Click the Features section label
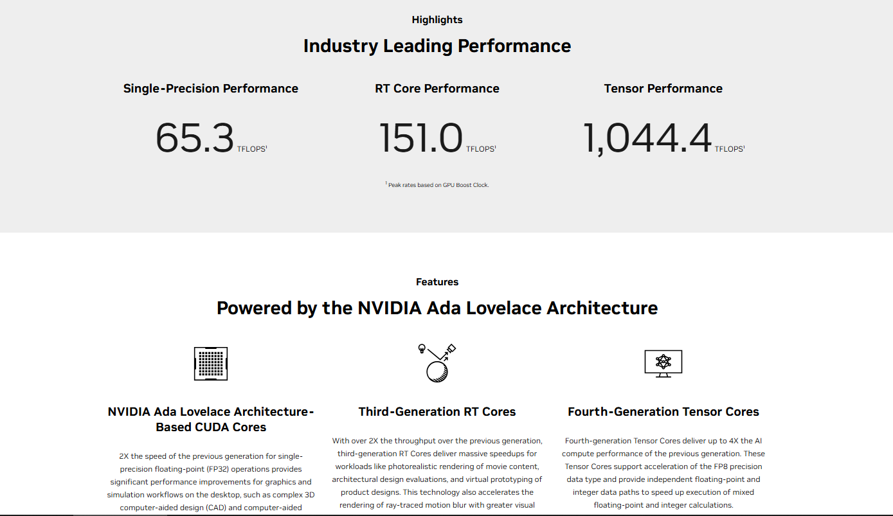 pyautogui.click(x=437, y=282)
